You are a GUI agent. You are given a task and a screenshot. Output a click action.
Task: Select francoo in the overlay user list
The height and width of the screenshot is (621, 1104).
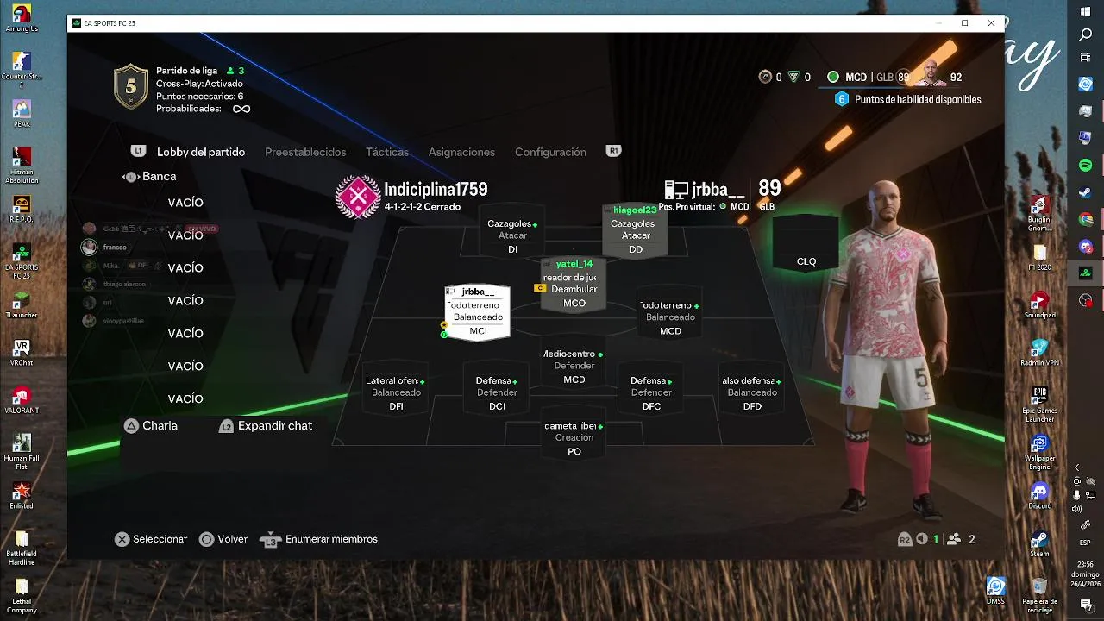coord(115,248)
